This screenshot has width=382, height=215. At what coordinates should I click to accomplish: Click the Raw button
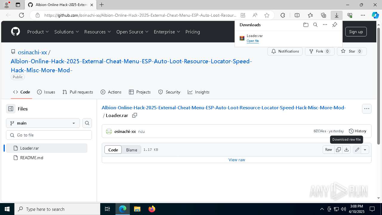pyautogui.click(x=329, y=150)
